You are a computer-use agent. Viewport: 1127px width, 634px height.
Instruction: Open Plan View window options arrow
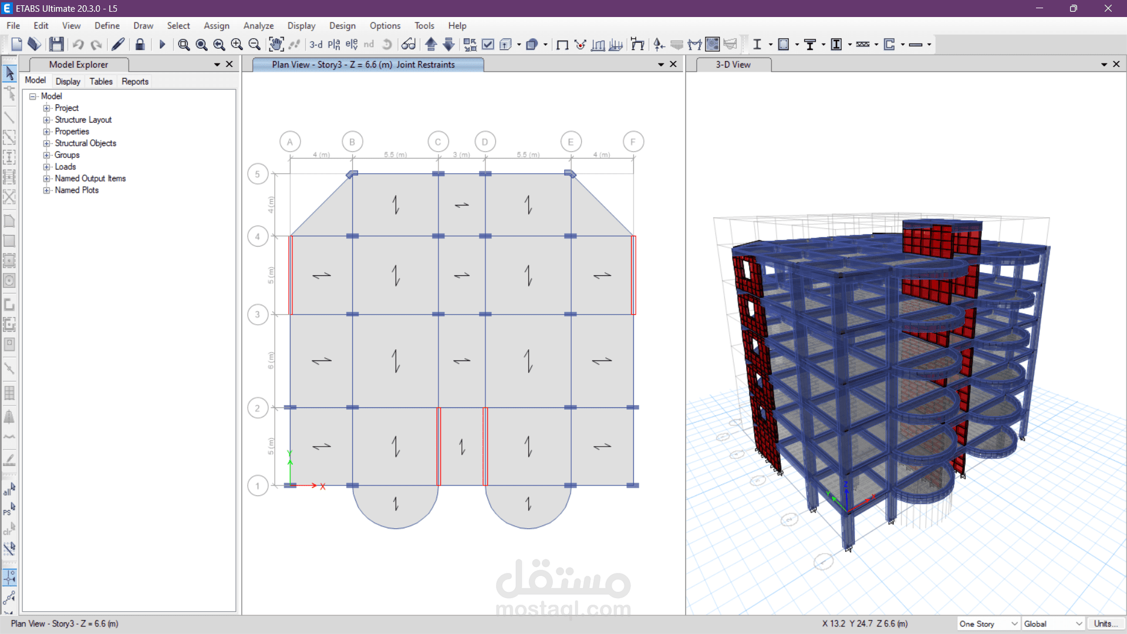[x=661, y=65]
